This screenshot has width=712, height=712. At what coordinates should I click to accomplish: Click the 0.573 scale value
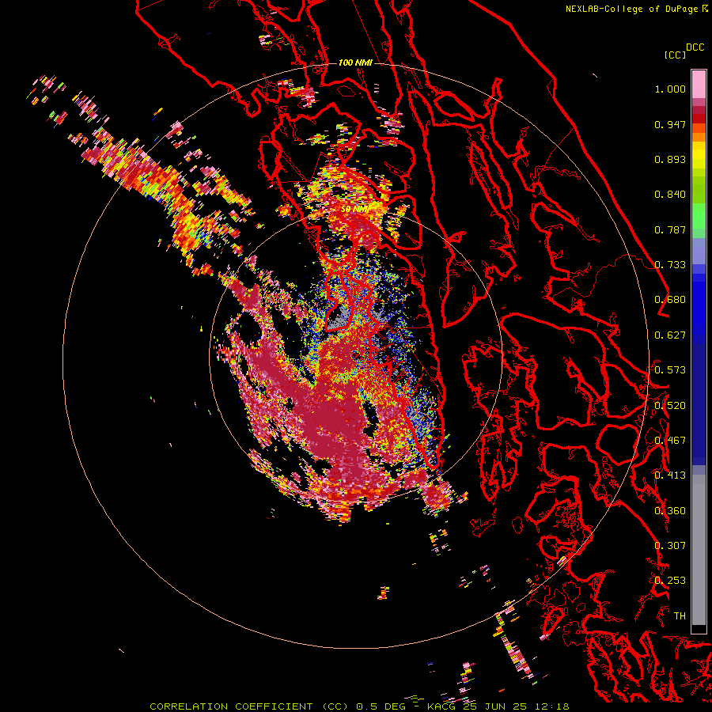670,370
